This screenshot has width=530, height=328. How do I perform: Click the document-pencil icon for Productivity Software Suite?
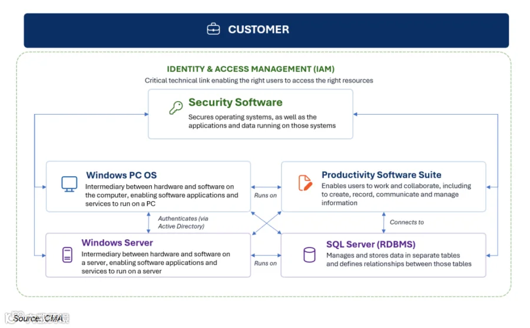pyautogui.click(x=305, y=183)
